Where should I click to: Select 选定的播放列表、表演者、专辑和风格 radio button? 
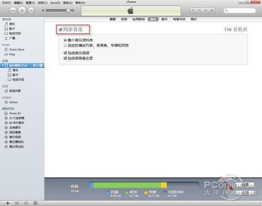[x=65, y=45]
